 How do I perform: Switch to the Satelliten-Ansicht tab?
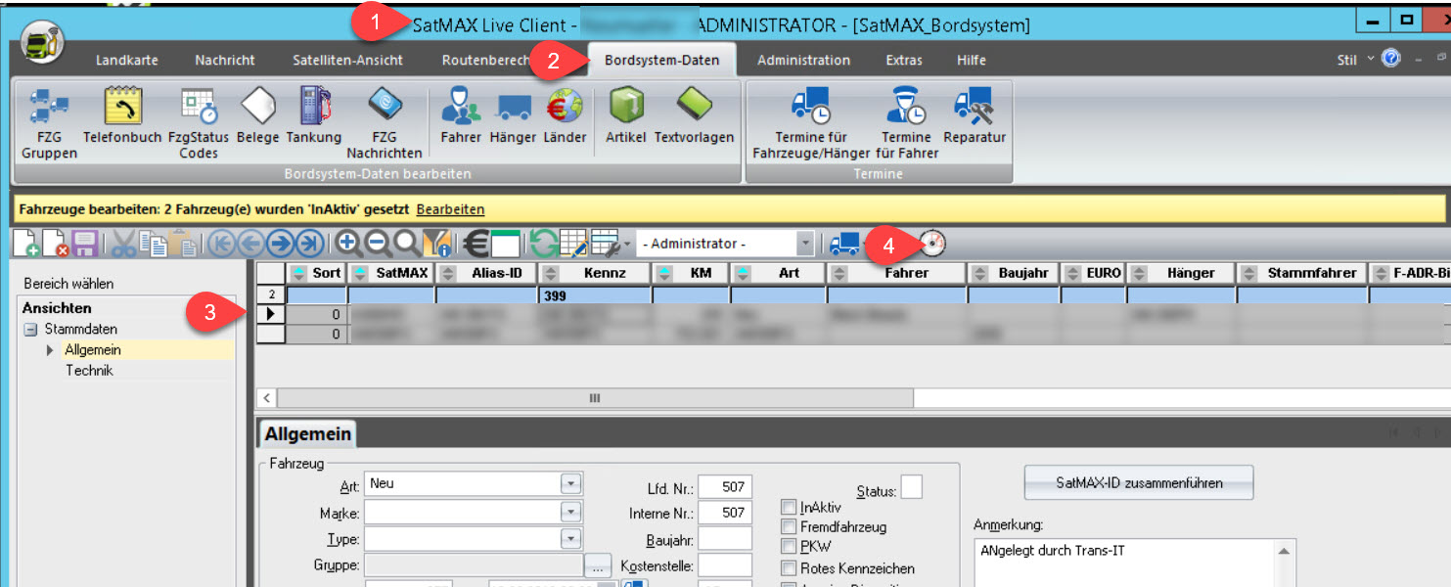coord(347,61)
